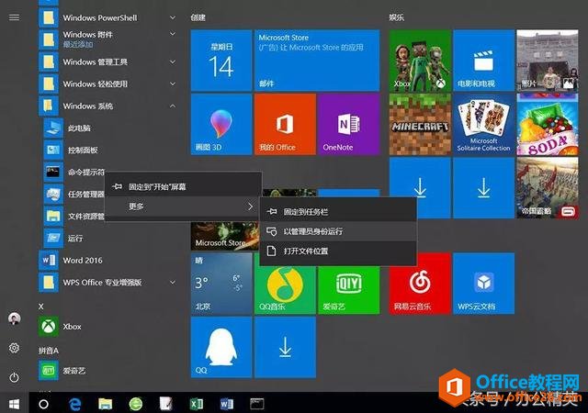Open 任务管理器 in the app list

[x=73, y=195]
